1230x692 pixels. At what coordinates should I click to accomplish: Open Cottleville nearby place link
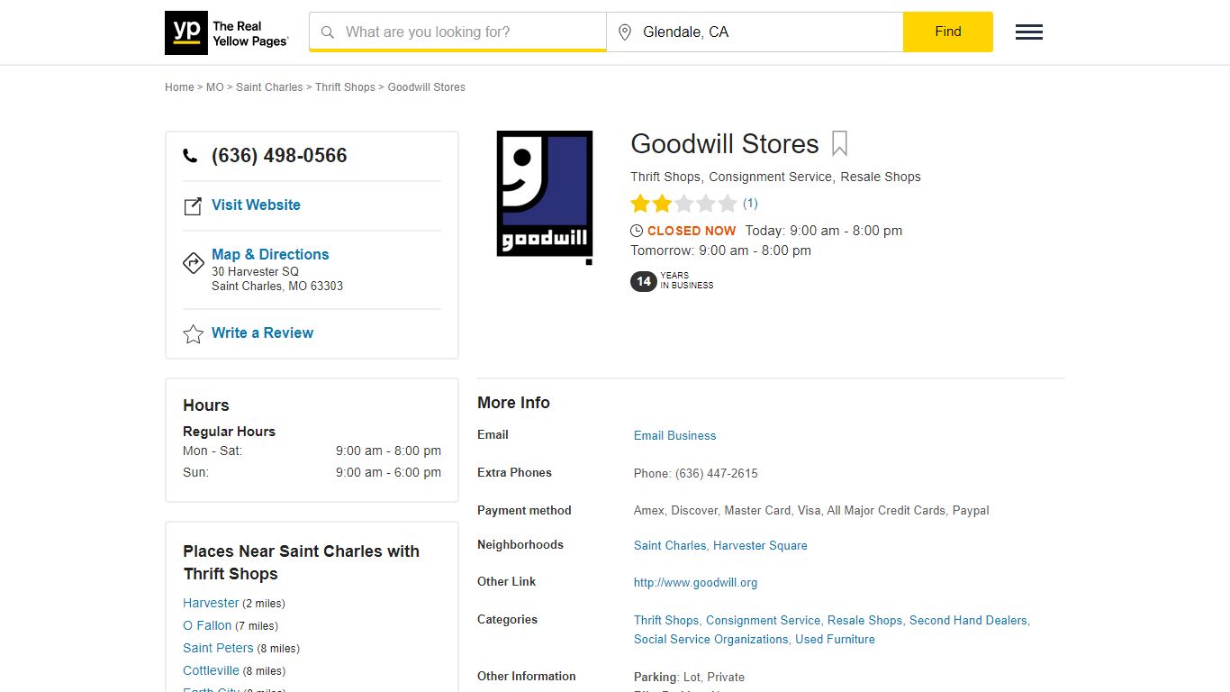coord(211,670)
